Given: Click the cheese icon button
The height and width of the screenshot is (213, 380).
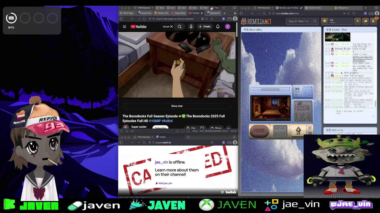Looking at the screenshot, I should (x=365, y=21).
